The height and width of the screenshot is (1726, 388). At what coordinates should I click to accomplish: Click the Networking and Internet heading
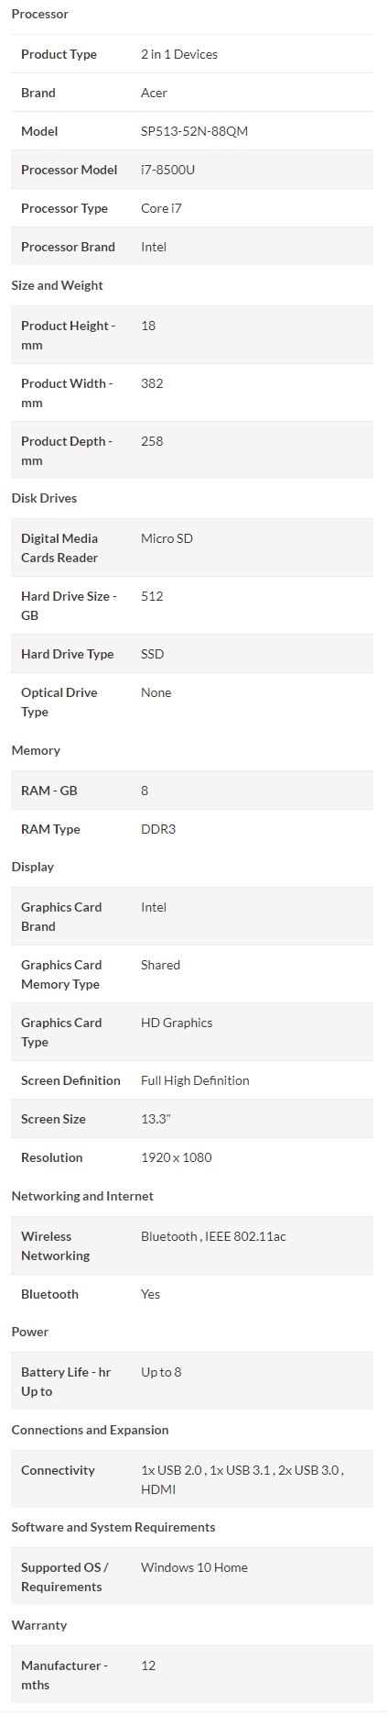(82, 1196)
